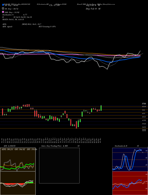Click the 38.42 price axis label
This screenshot has height=195, width=148.
tap(144, 124)
